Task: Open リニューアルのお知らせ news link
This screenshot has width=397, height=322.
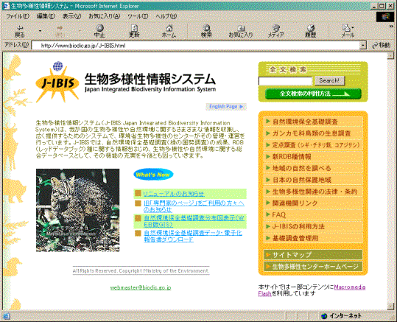Action: point(174,194)
